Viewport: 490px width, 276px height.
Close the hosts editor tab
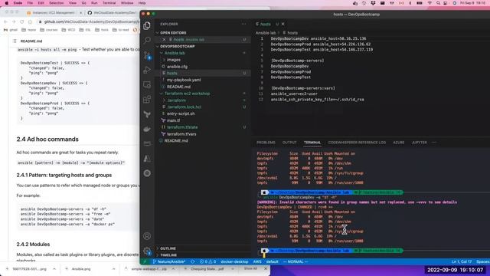[x=283, y=24]
